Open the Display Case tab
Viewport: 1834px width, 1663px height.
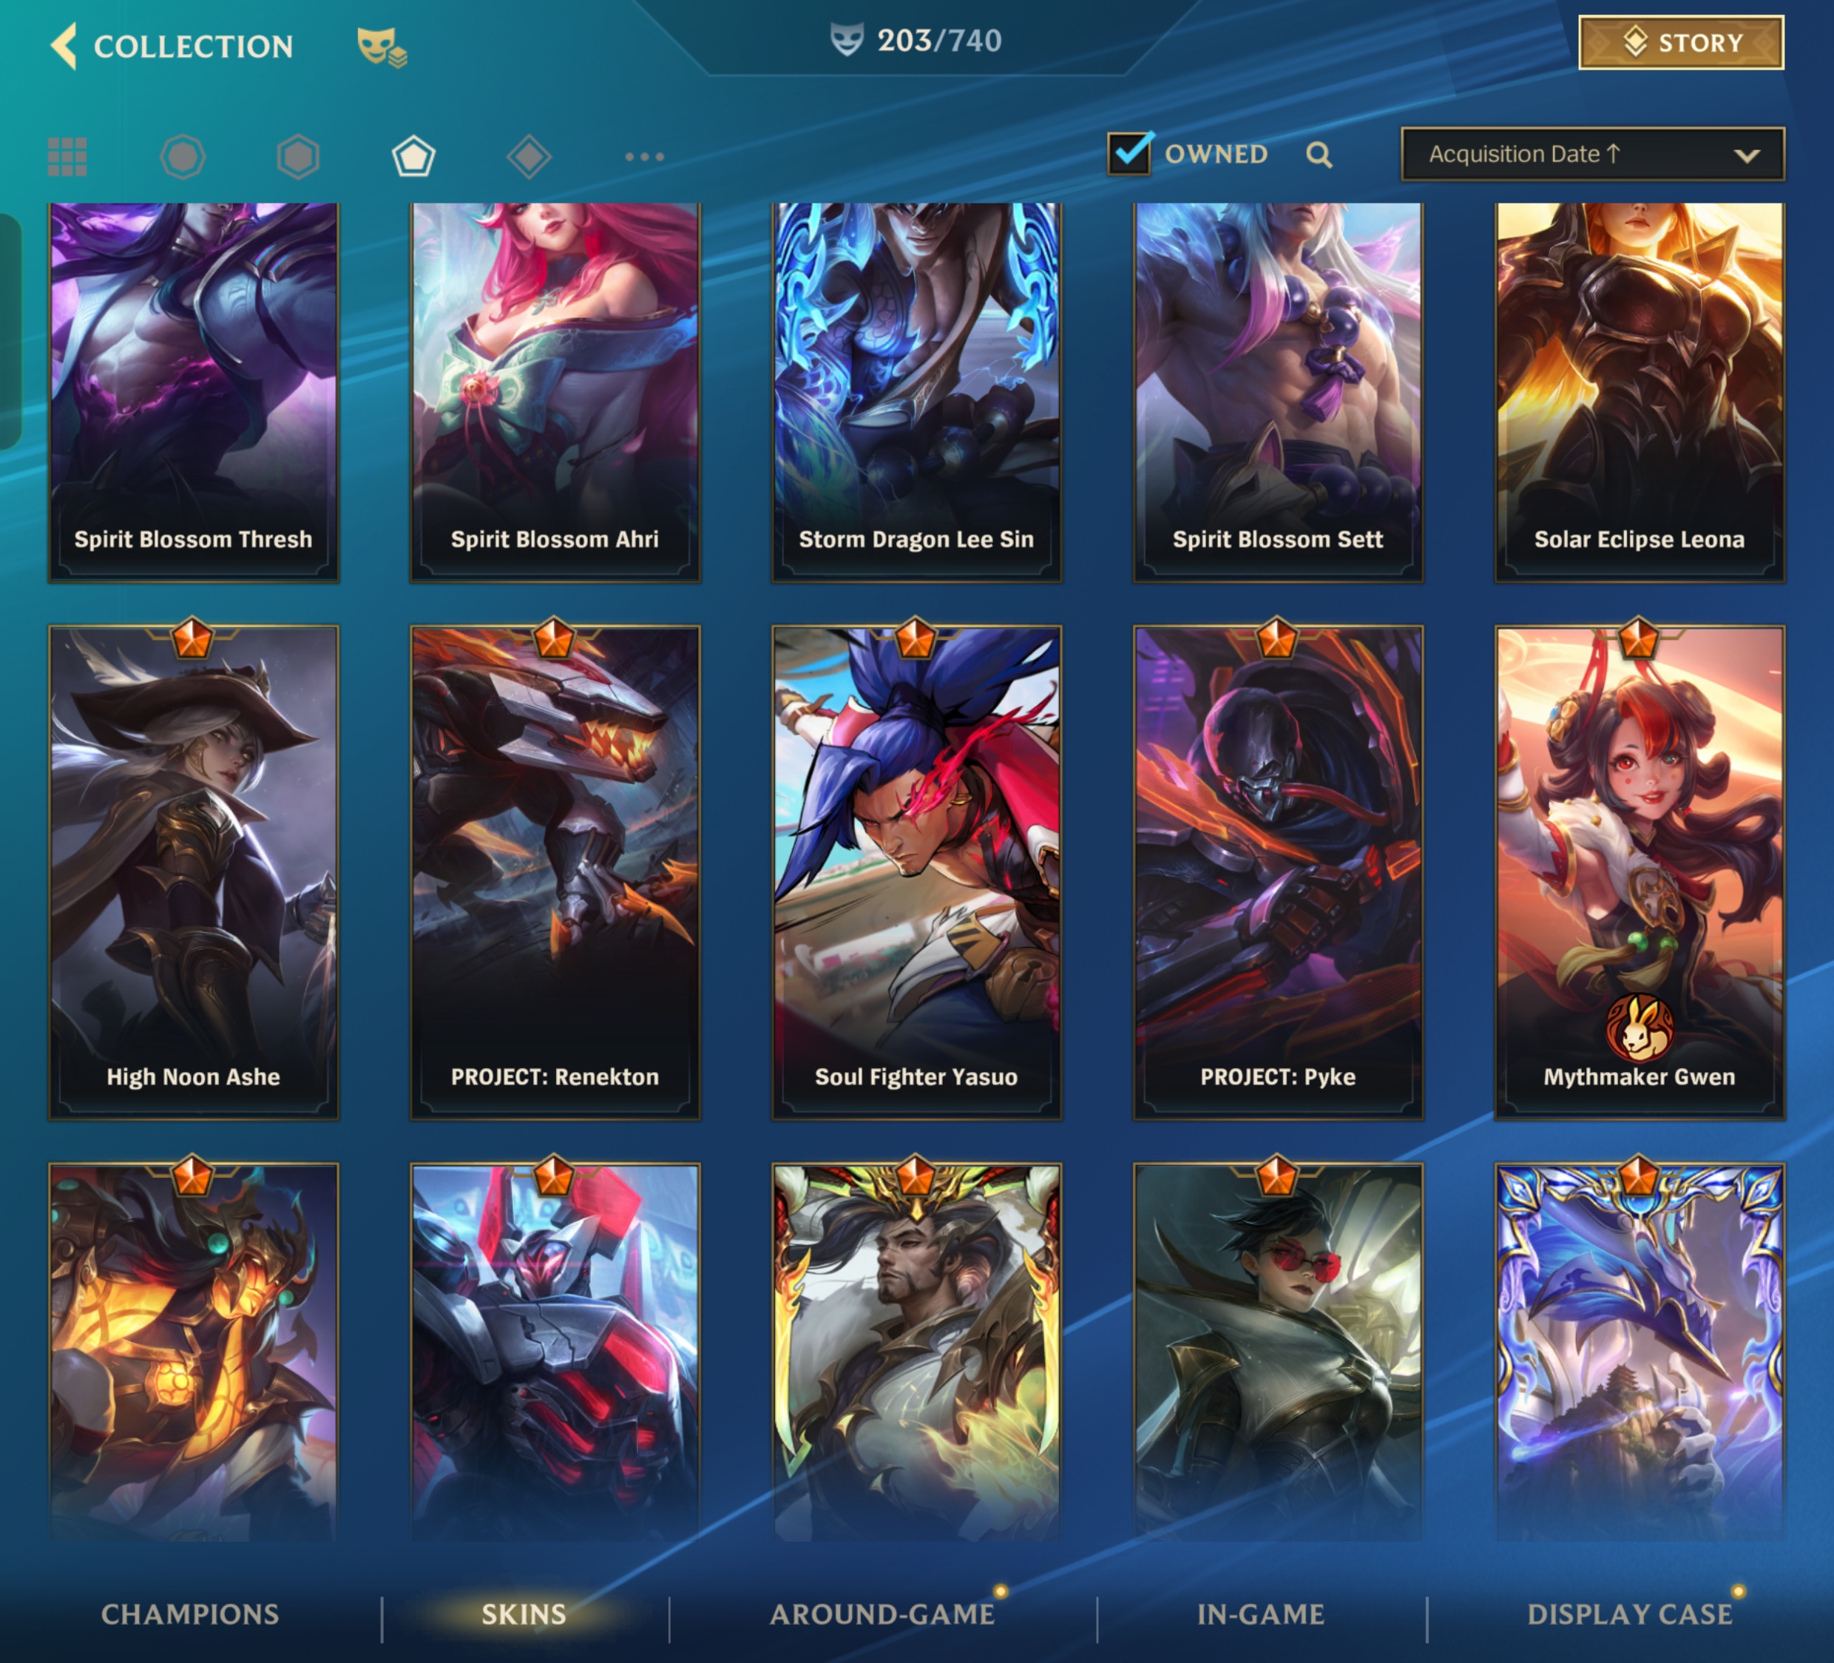point(1629,1614)
